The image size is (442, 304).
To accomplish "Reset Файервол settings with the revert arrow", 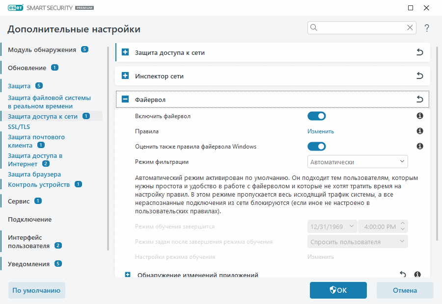I will [x=419, y=99].
